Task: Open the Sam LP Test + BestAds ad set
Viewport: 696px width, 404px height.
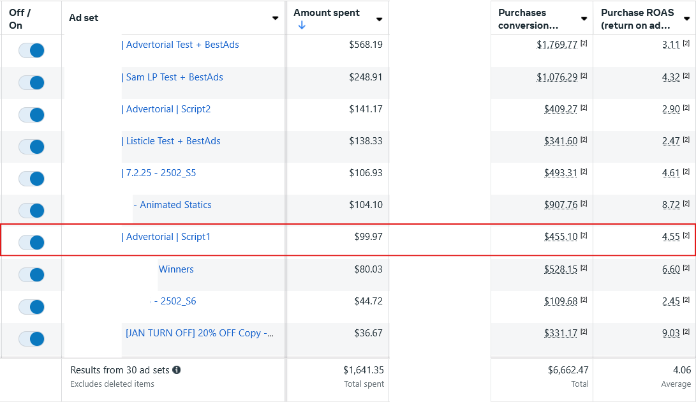Action: pos(174,77)
